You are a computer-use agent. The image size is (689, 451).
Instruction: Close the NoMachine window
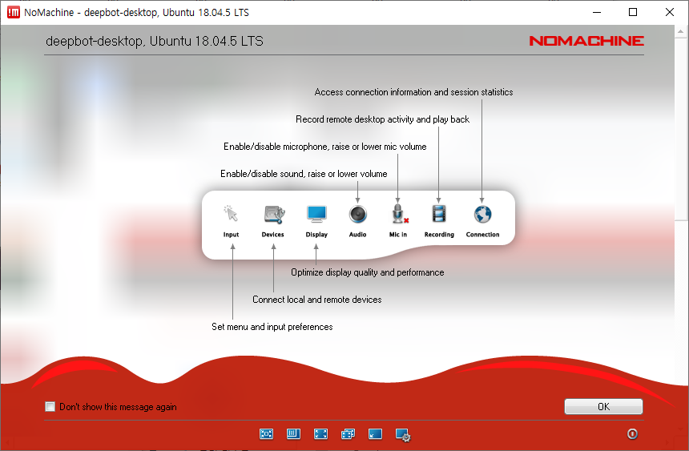670,12
